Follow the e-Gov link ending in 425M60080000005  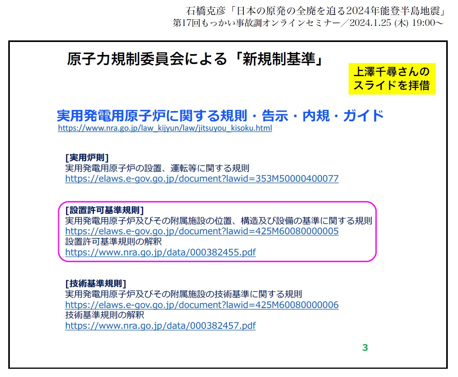click(202, 231)
